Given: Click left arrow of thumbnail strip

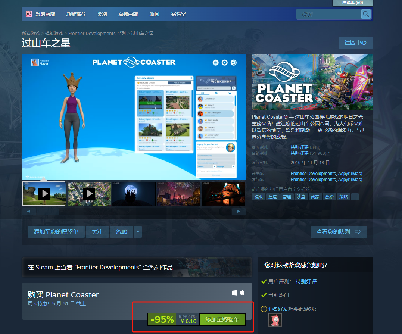Looking at the screenshot, I should tap(29, 212).
